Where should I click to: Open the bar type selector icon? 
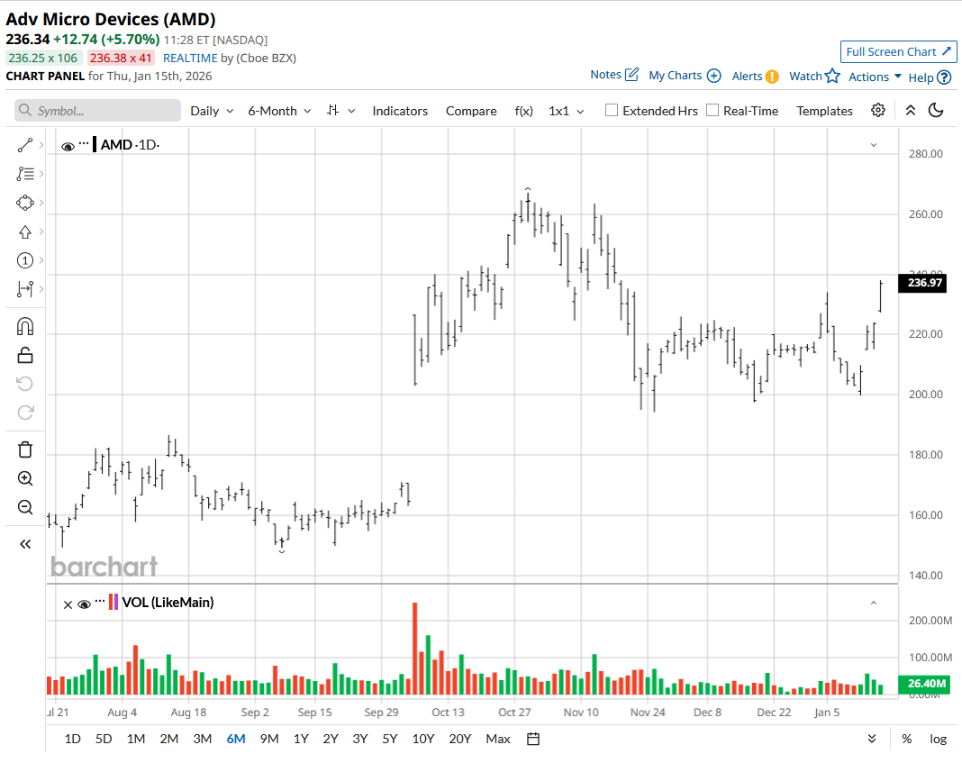click(333, 111)
